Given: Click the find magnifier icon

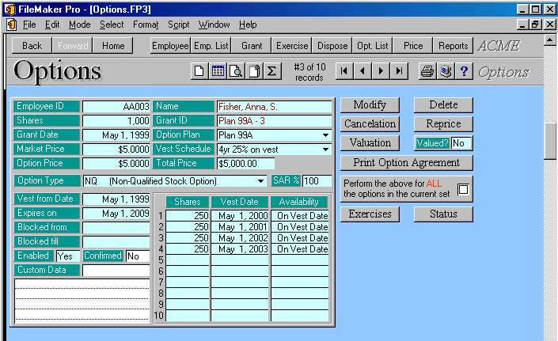Looking at the screenshot, I should pyautogui.click(x=236, y=71).
